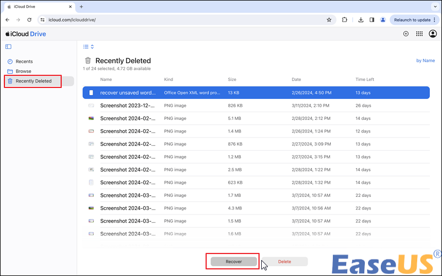This screenshot has height=276, width=442.
Task: Open the Browse folder in sidebar
Action: click(23, 71)
